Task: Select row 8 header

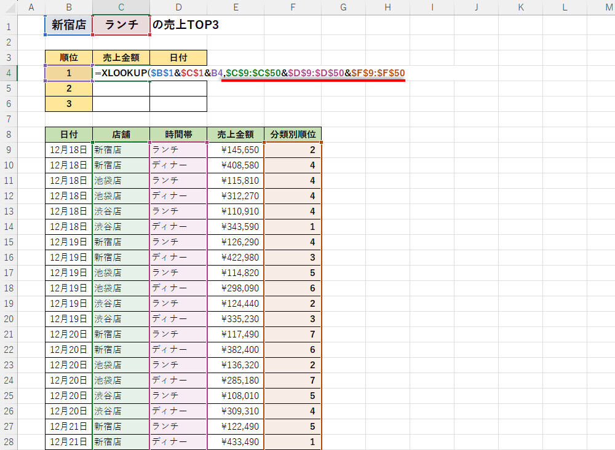Action: (9, 135)
